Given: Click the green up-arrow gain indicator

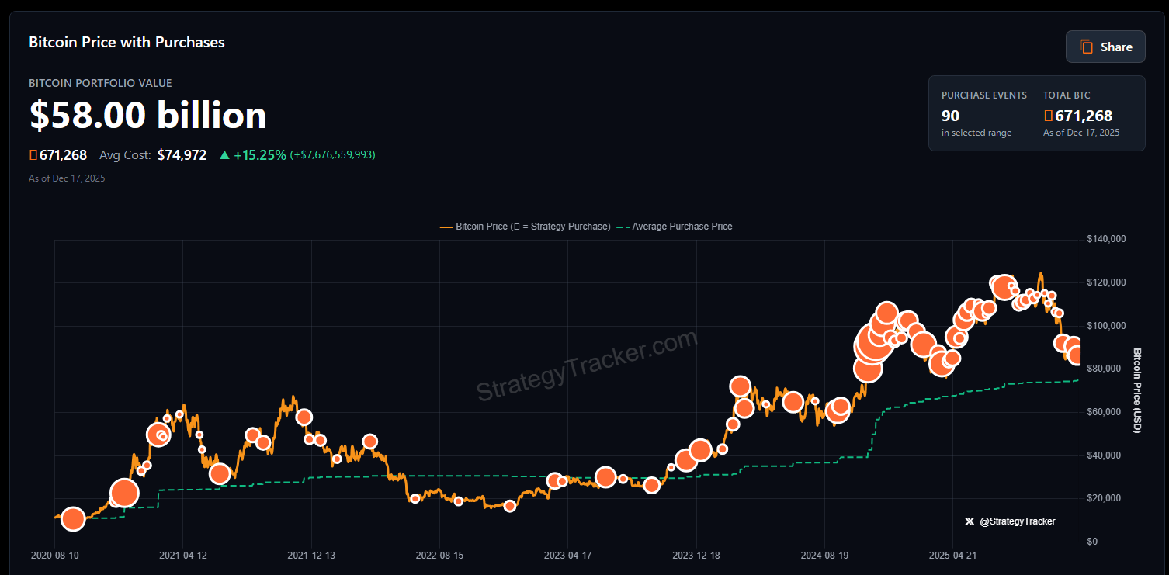Looking at the screenshot, I should click(223, 154).
